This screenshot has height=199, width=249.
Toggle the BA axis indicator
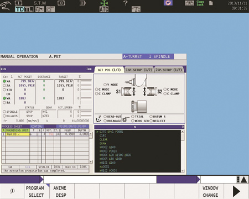[x=4, y=102]
